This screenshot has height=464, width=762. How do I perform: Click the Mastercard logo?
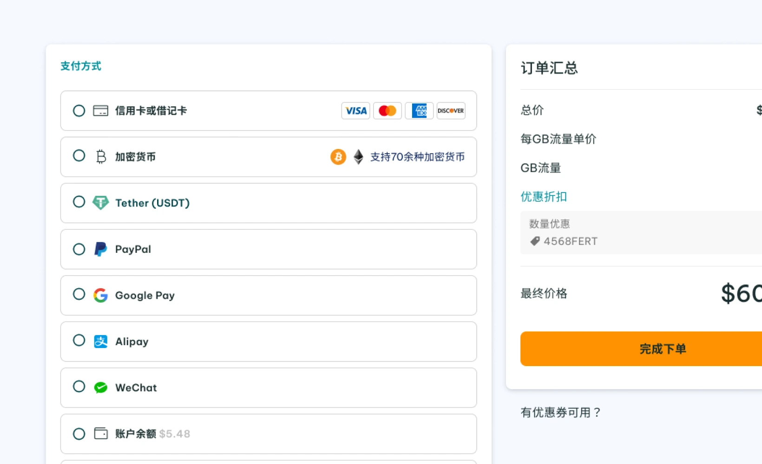(x=387, y=111)
